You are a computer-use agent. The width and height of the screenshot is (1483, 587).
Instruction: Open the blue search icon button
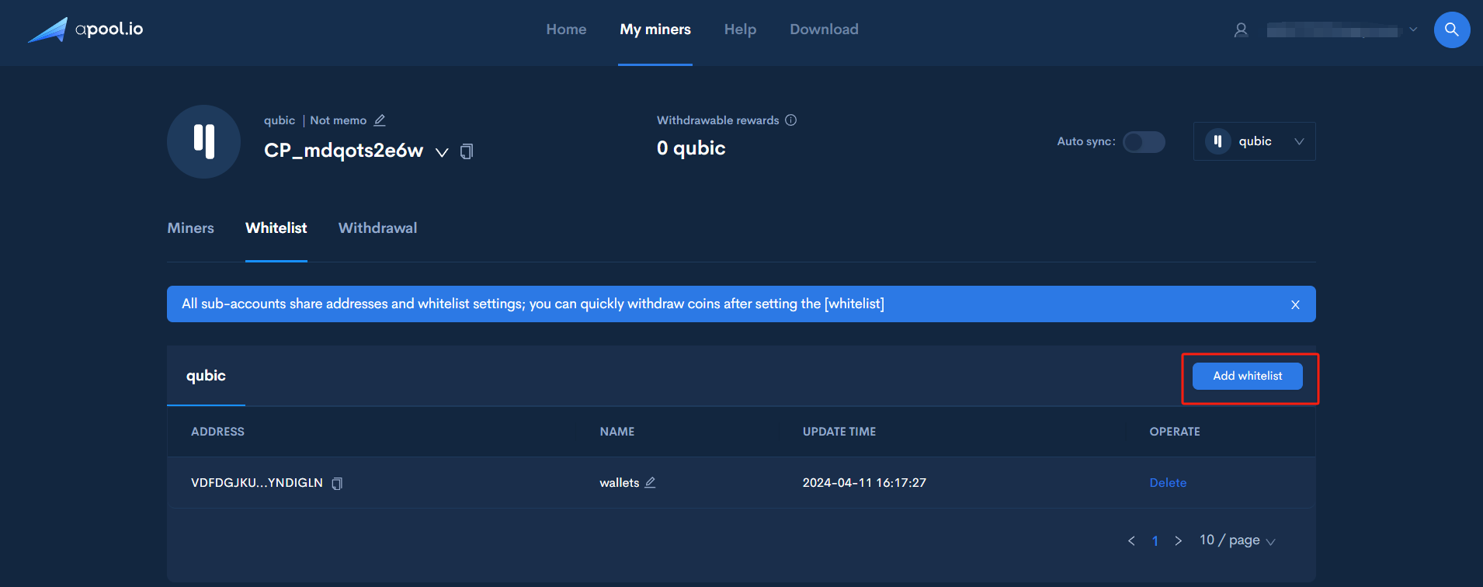click(1451, 30)
